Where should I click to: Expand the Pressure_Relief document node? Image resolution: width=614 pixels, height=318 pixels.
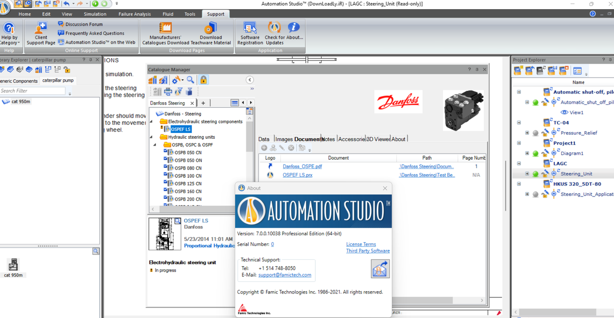pos(527,133)
